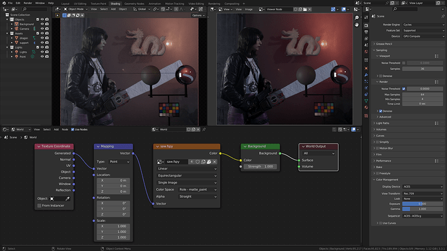Open the Modifiers wrench properties tab

[366, 75]
